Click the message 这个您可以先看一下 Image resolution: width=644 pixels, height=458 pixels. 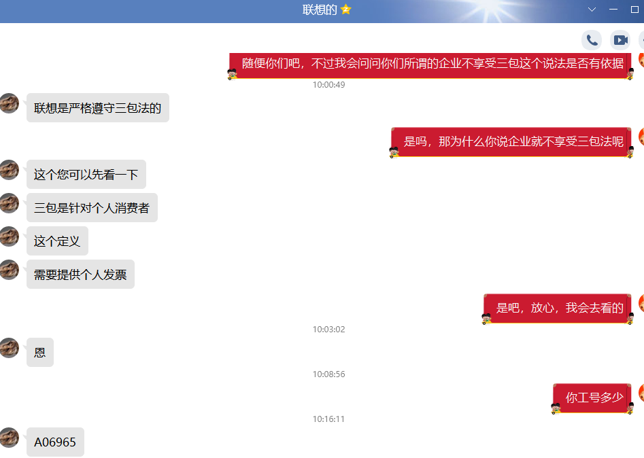(x=86, y=175)
